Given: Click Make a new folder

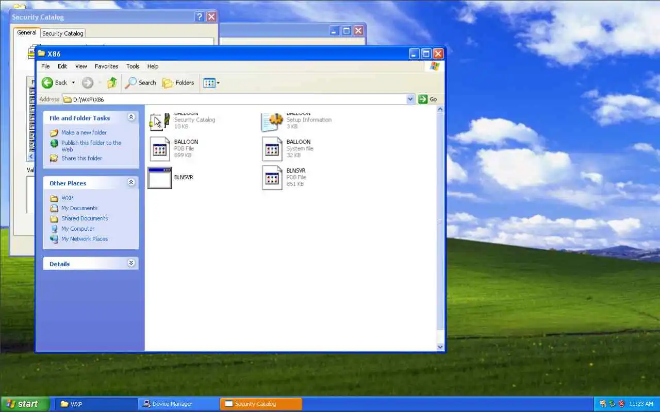Looking at the screenshot, I should click(x=84, y=132).
